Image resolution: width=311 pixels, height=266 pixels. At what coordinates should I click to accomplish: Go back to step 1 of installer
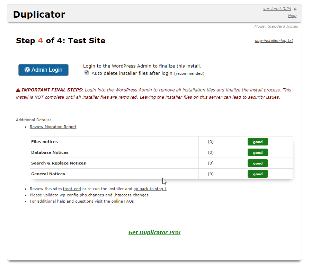pyautogui.click(x=150, y=189)
